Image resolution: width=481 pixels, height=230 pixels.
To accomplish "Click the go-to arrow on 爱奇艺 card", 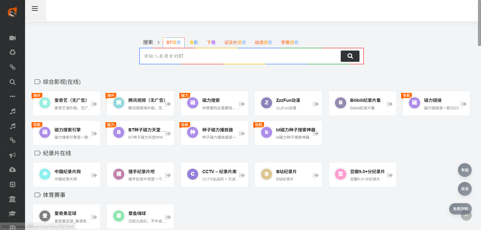I will tap(94, 104).
